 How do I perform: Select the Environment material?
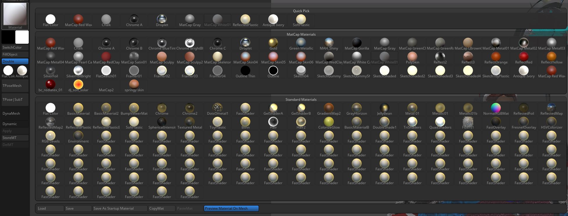(x=78, y=137)
